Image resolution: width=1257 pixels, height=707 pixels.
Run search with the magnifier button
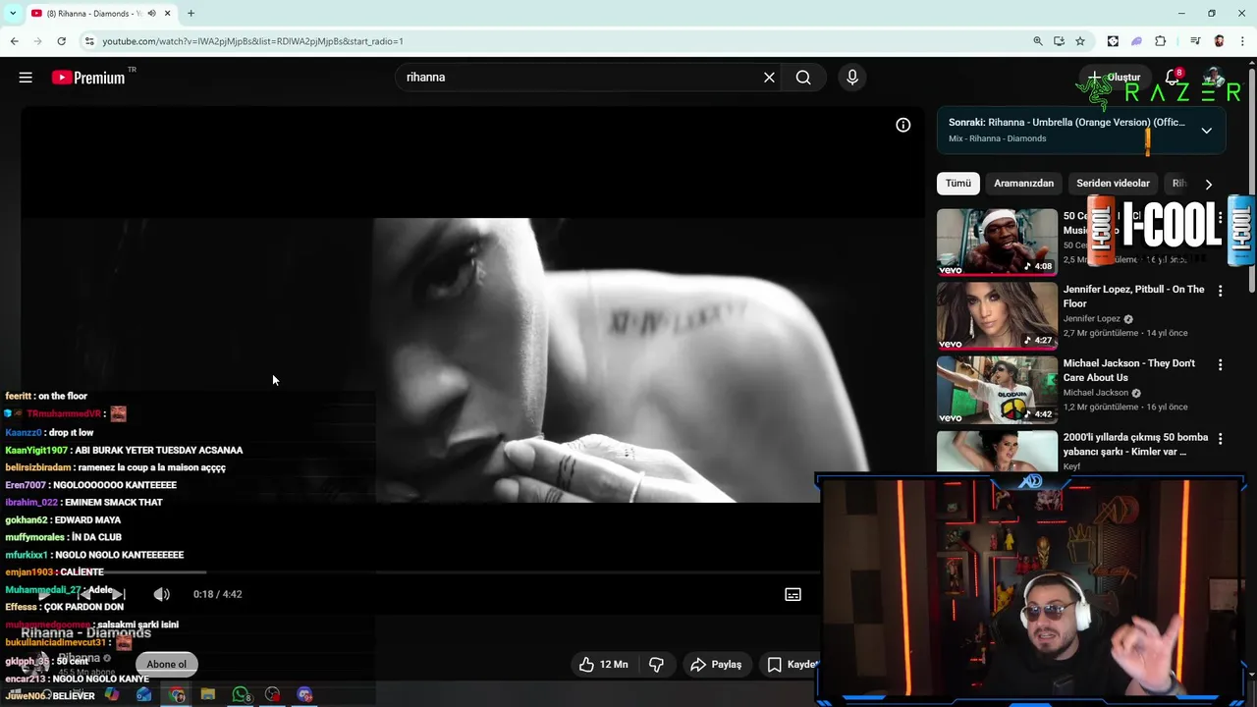pos(803,78)
